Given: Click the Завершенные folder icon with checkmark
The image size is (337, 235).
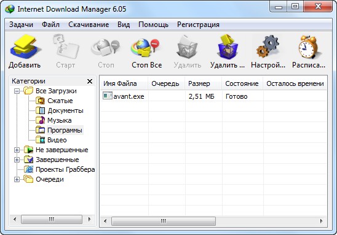Looking at the screenshot, I should (28, 160).
